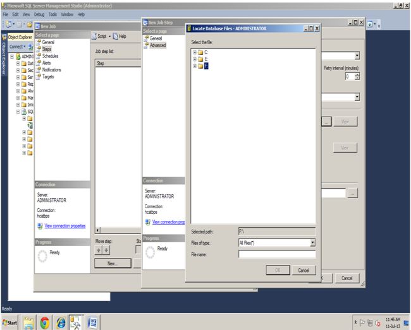Open the Files of type dropdown
Viewport: 411px width, 330px height.
point(312,243)
